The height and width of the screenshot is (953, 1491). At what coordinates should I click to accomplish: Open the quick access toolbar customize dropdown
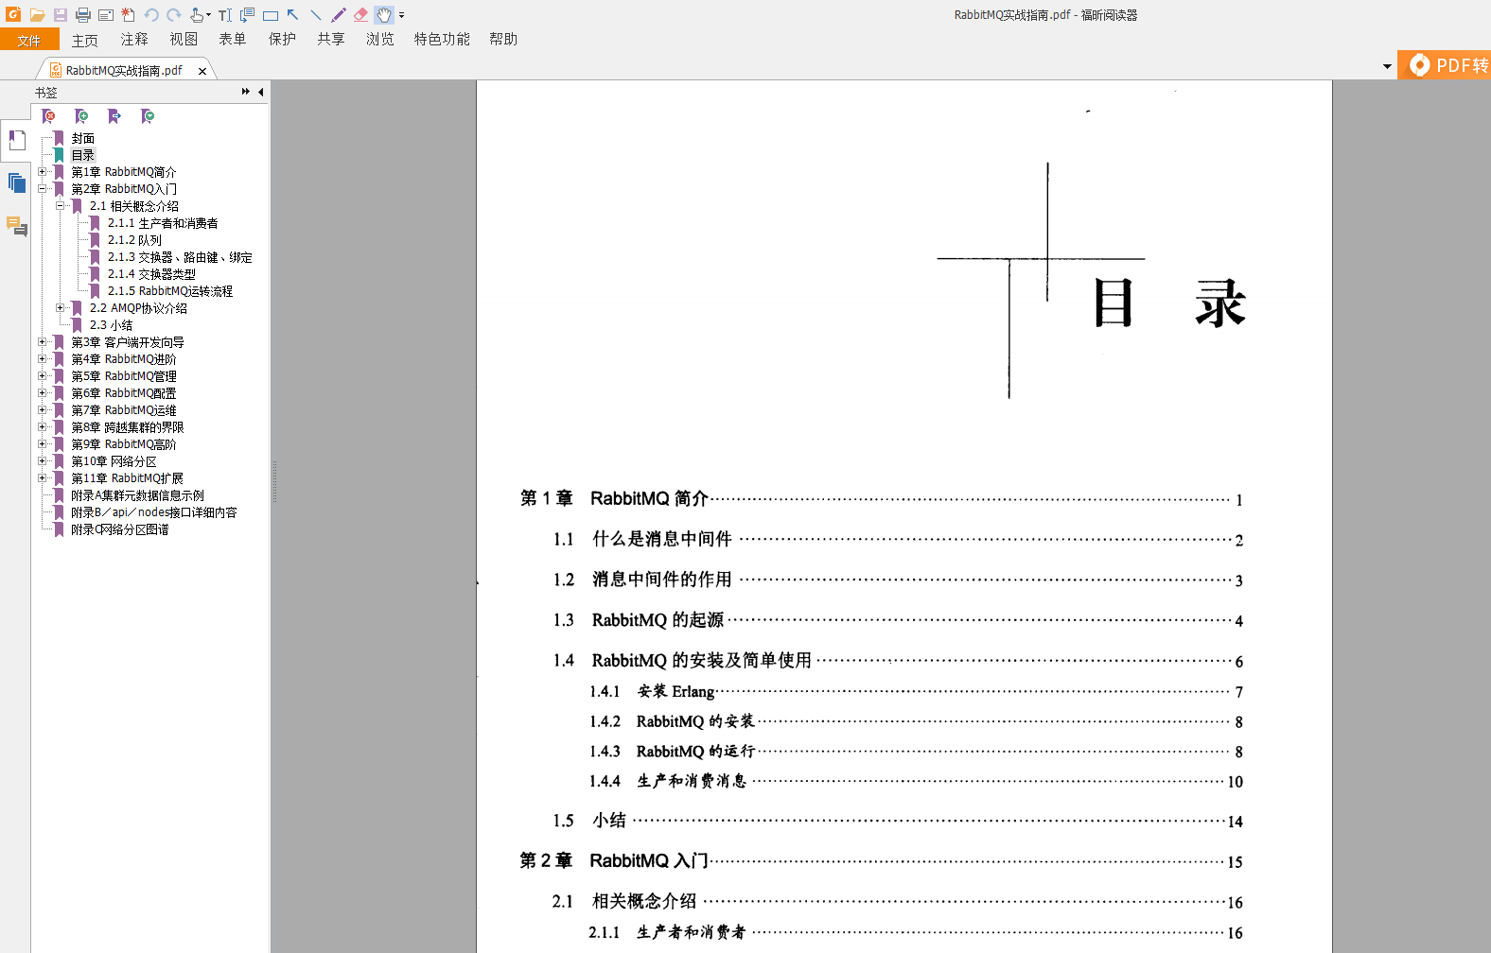click(x=402, y=15)
